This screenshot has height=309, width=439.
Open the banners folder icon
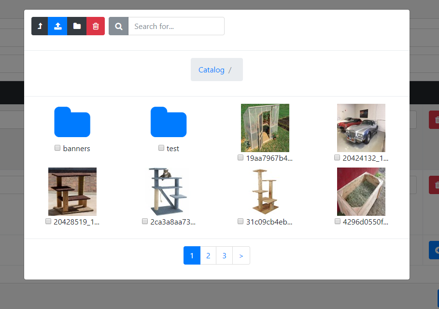72,122
